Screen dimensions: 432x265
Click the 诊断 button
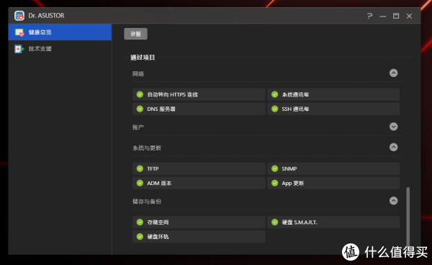[135, 34]
